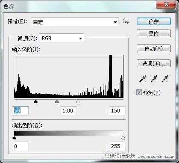Click the 自动(A) auto button

pos(154,48)
